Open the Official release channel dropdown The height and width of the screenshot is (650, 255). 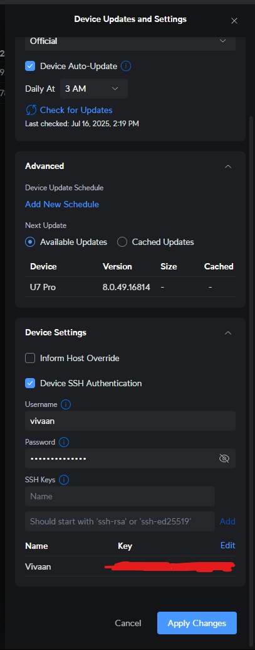130,41
